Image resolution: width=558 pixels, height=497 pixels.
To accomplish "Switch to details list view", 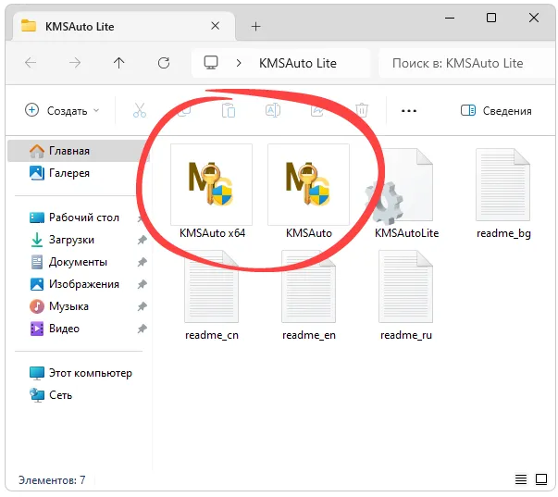I will pos(521,479).
